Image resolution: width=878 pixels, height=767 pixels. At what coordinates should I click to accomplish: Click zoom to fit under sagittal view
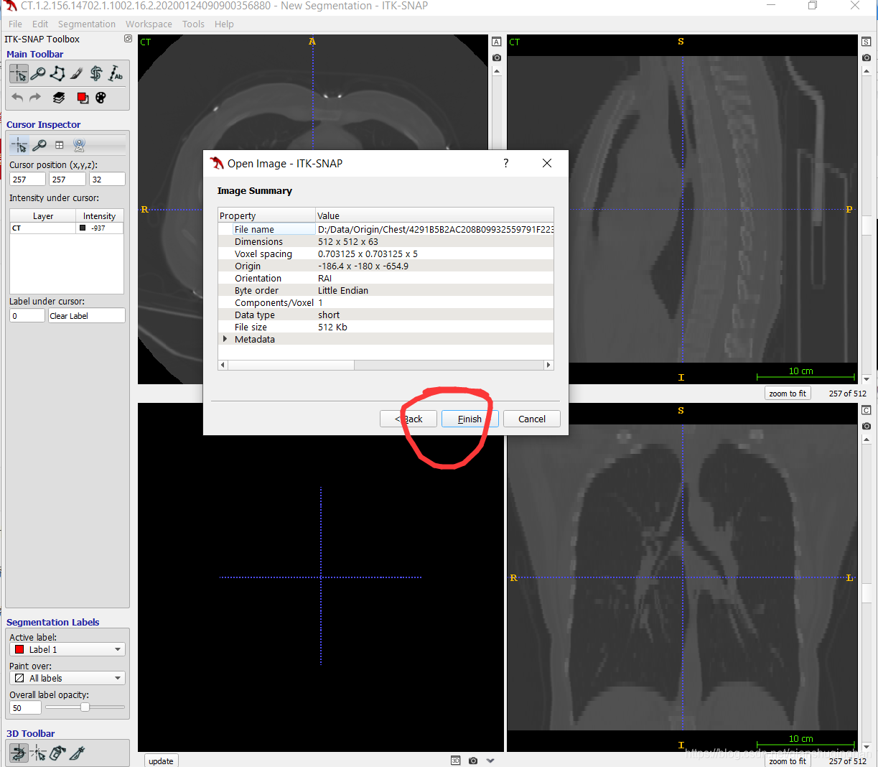pos(788,393)
